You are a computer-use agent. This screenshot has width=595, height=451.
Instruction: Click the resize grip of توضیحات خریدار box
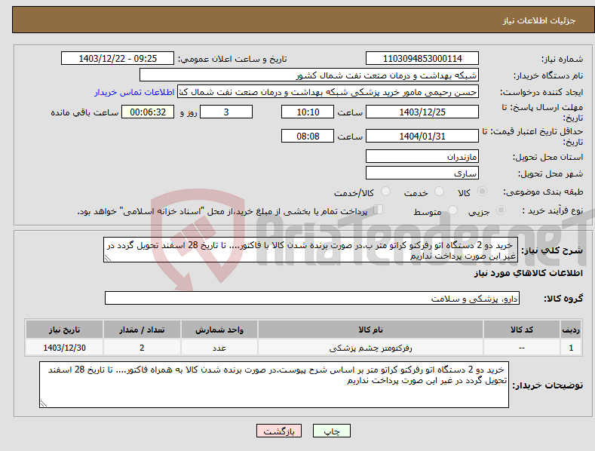(x=44, y=403)
